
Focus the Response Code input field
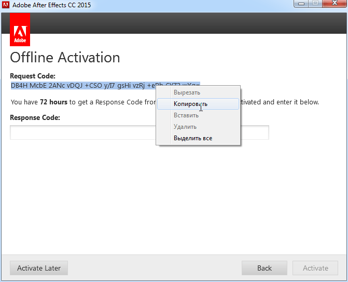[x=140, y=132]
